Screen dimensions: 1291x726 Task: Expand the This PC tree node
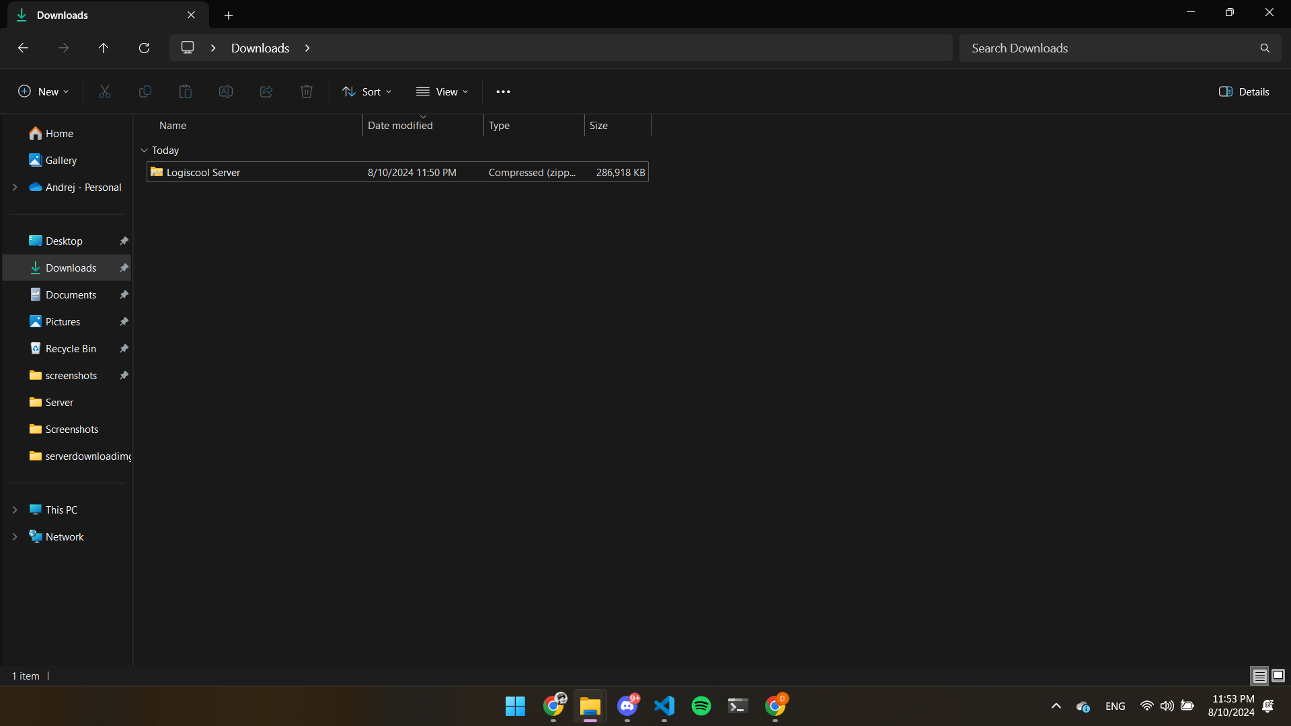pos(15,510)
